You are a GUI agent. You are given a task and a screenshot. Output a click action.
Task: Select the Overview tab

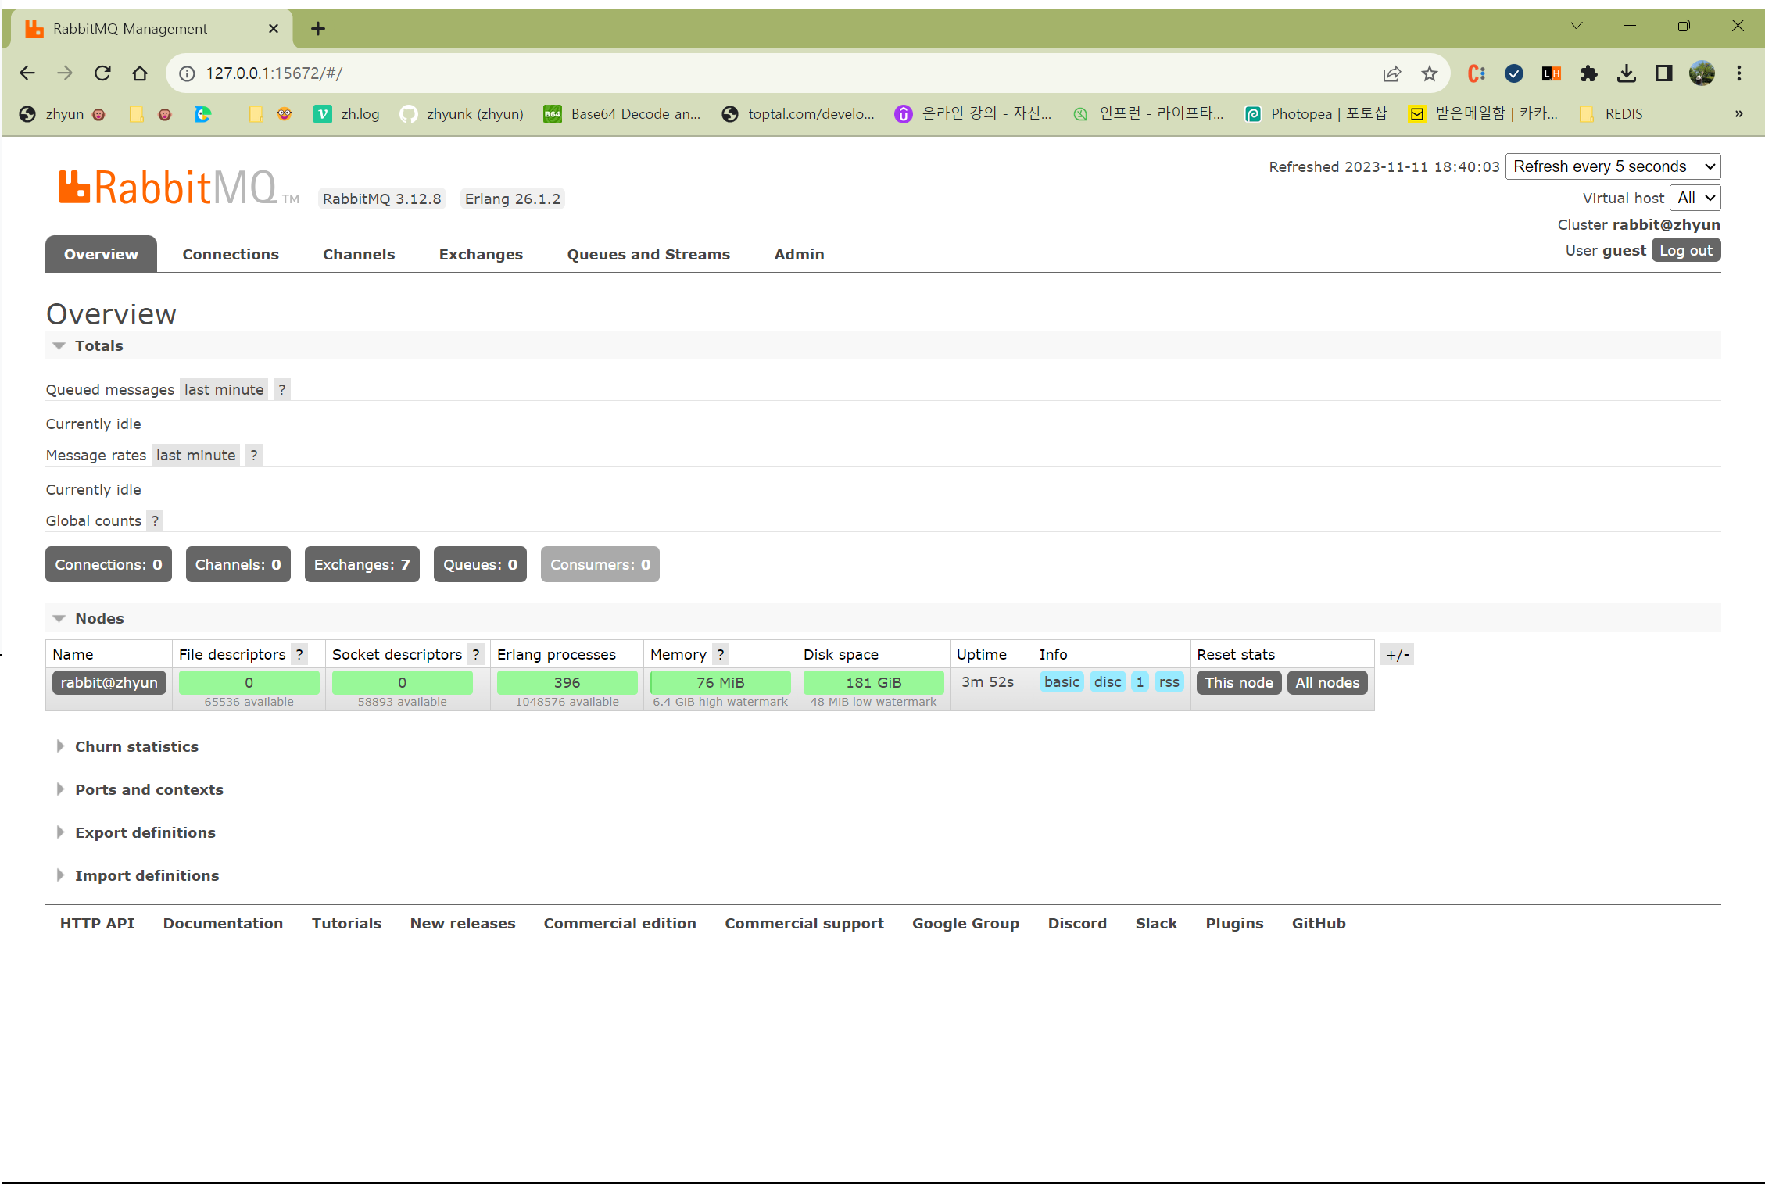coord(101,254)
